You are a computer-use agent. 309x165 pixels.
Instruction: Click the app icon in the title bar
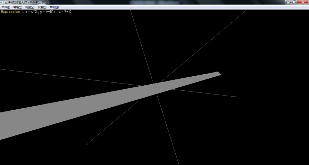(x=2, y=2)
